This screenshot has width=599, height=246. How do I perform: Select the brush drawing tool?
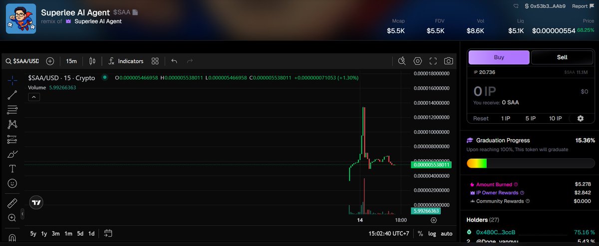pyautogui.click(x=12, y=154)
